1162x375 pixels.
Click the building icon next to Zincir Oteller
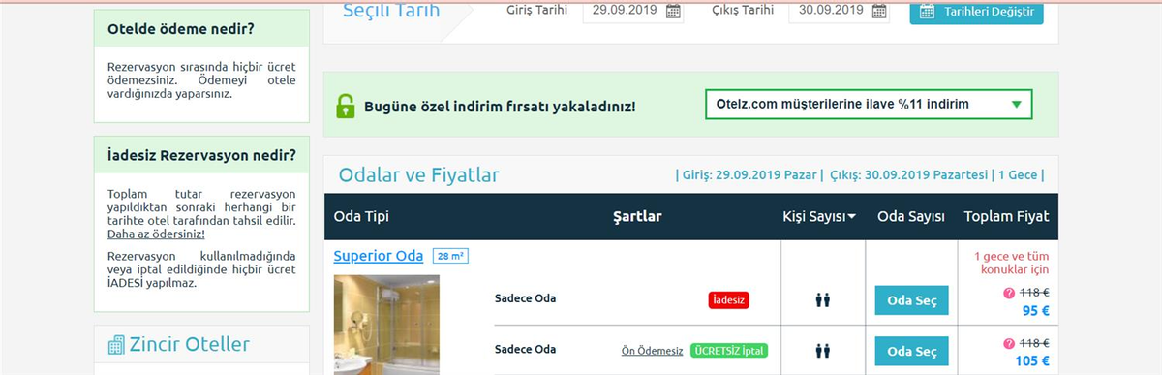pyautogui.click(x=116, y=344)
